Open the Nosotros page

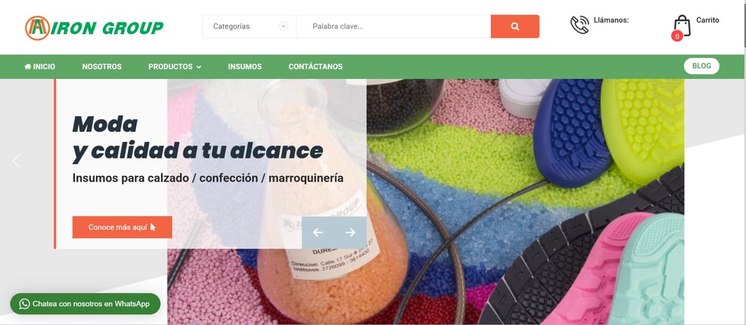(x=102, y=66)
